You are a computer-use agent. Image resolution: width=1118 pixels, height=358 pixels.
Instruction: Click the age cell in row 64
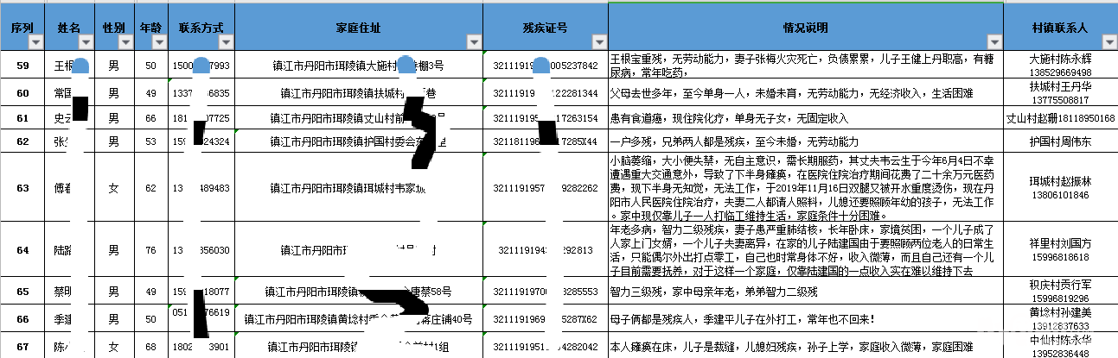[151, 250]
